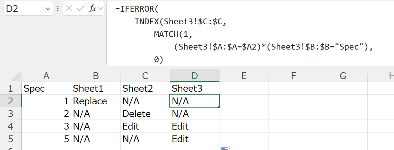Viewport: 394px width, 150px height.
Task: Click cell A2 with value 1
Action: (x=46, y=101)
